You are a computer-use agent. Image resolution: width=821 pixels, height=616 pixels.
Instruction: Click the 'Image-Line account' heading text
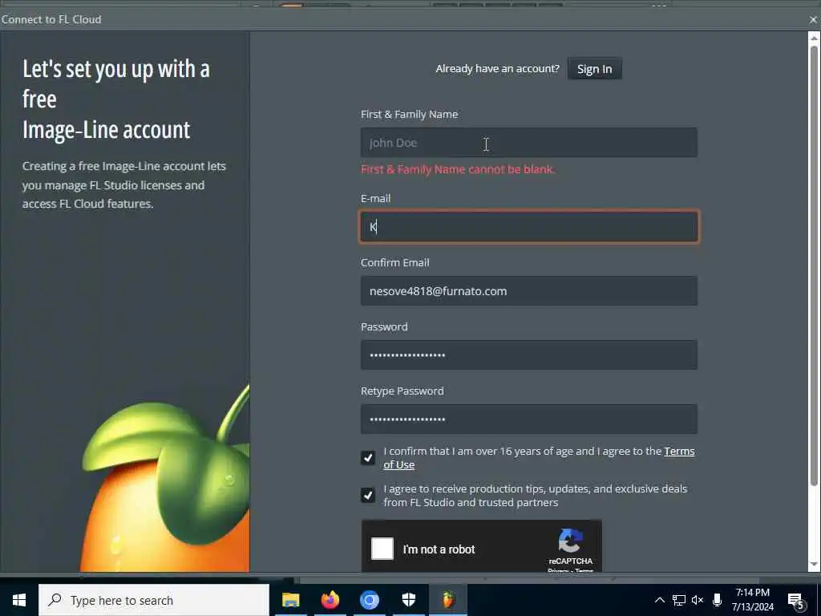tap(107, 129)
